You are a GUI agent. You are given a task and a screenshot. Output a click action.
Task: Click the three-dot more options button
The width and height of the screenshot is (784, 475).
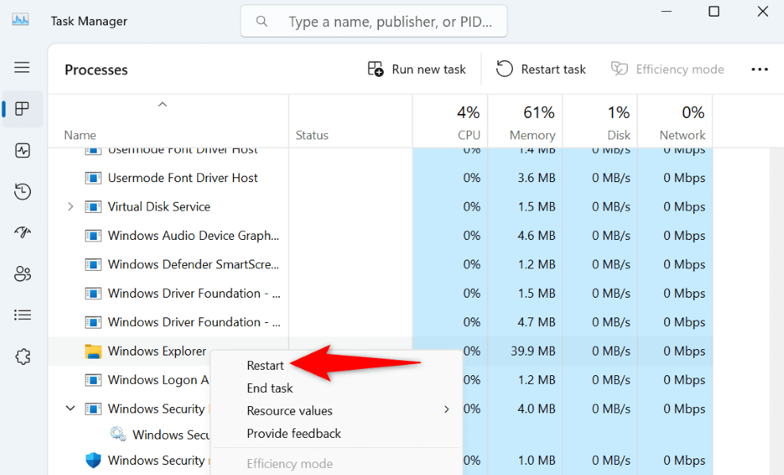tap(759, 70)
